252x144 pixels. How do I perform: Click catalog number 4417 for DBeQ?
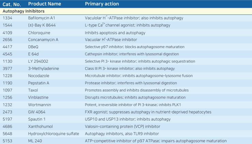(x=7, y=47)
